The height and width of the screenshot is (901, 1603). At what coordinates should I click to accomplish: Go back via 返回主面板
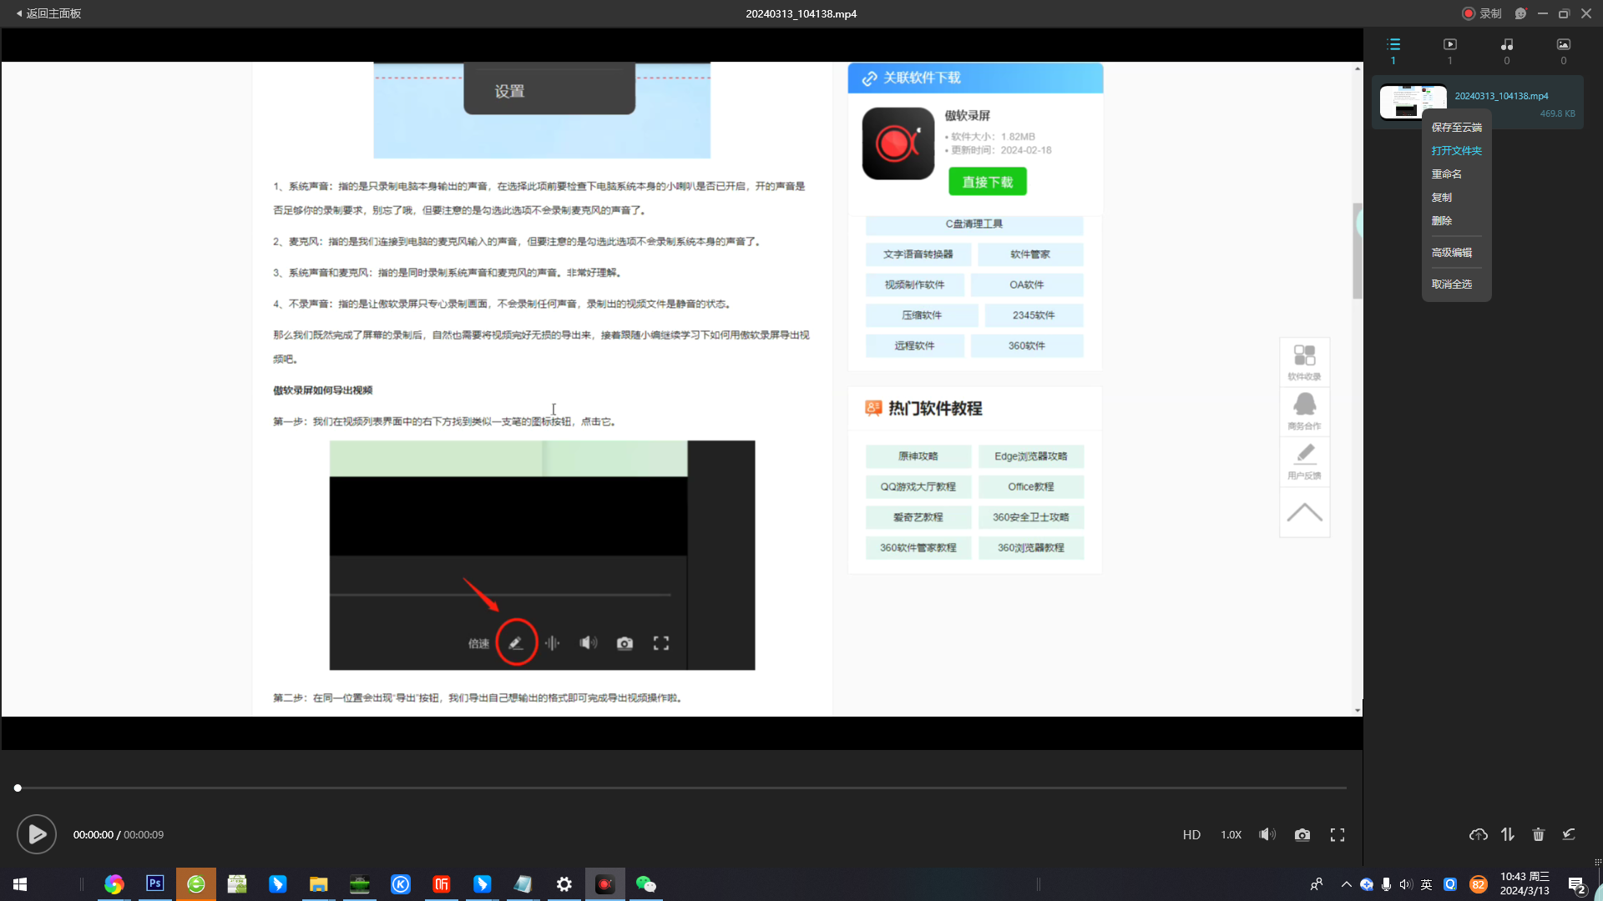pyautogui.click(x=48, y=13)
